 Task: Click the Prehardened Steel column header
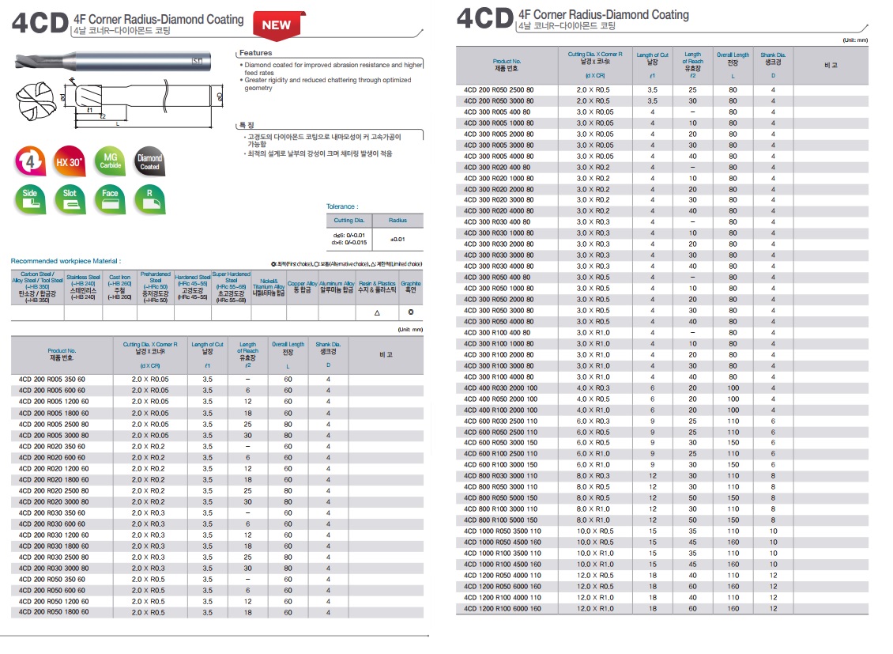[155, 287]
